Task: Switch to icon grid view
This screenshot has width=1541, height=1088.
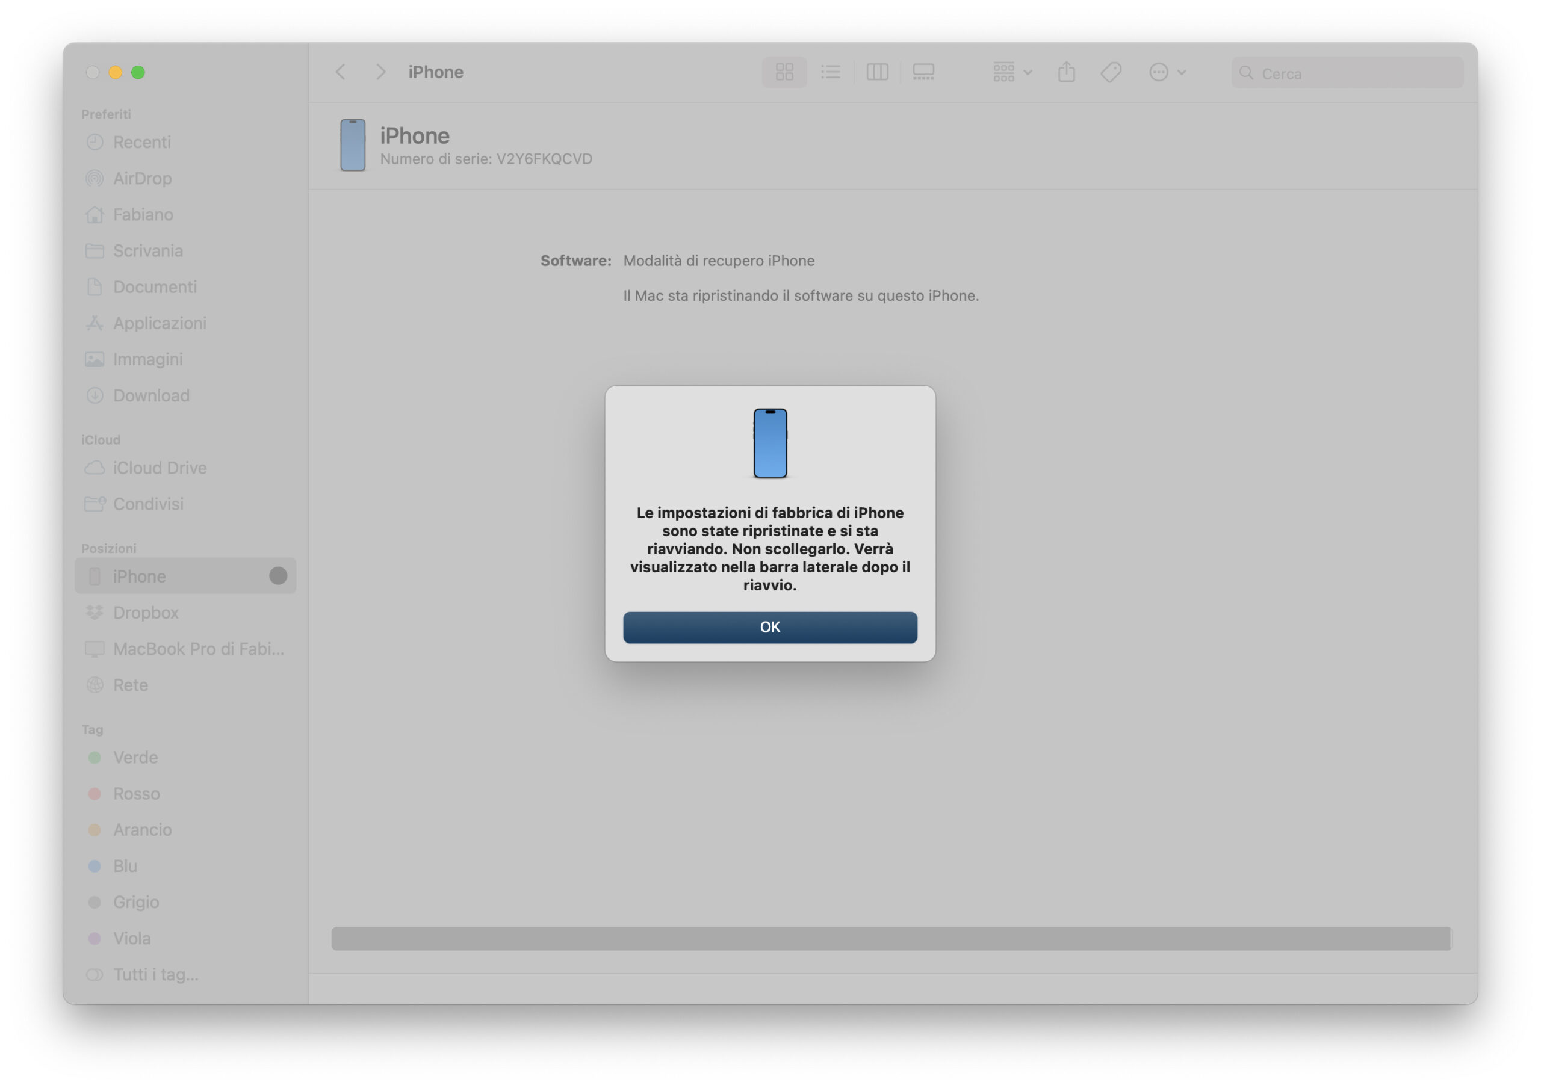Action: click(784, 72)
